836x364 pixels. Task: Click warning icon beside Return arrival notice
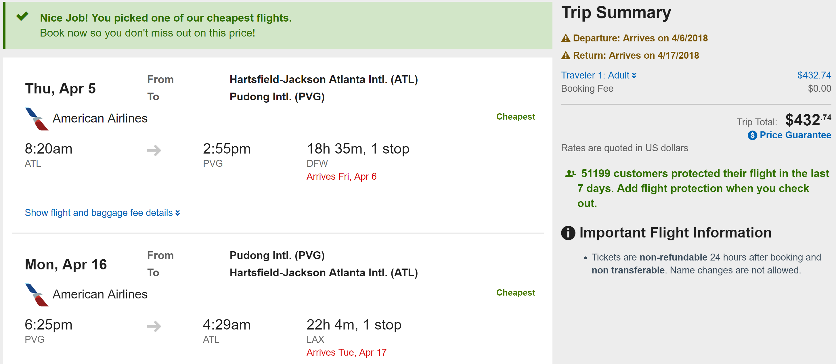[566, 55]
